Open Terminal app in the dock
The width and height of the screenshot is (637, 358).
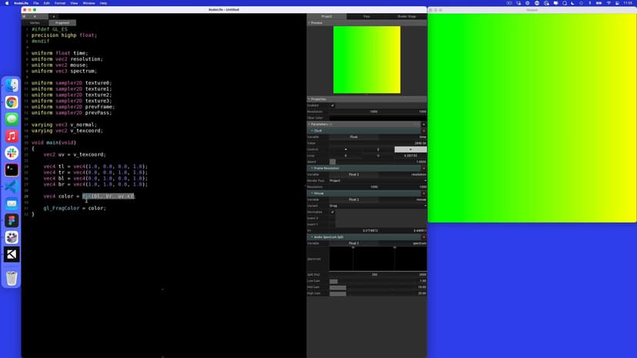pyautogui.click(x=12, y=170)
